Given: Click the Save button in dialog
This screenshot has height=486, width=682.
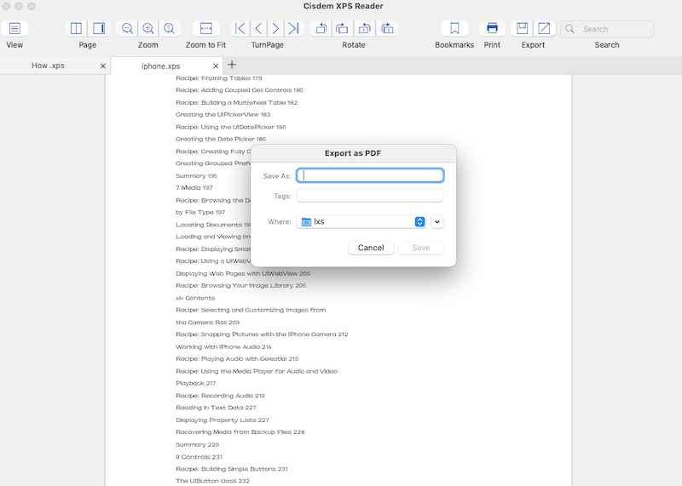Looking at the screenshot, I should click(x=421, y=248).
